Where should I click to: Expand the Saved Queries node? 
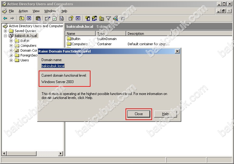click(x=5, y=31)
